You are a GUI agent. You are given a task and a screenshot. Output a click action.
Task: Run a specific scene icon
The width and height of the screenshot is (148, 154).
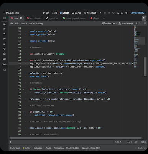tap(122, 13)
